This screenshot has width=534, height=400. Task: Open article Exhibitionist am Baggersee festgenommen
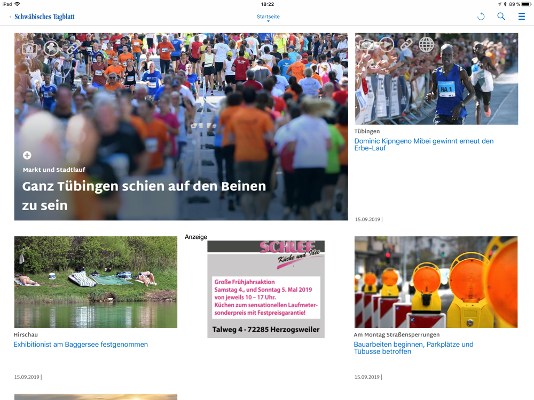coord(81,344)
